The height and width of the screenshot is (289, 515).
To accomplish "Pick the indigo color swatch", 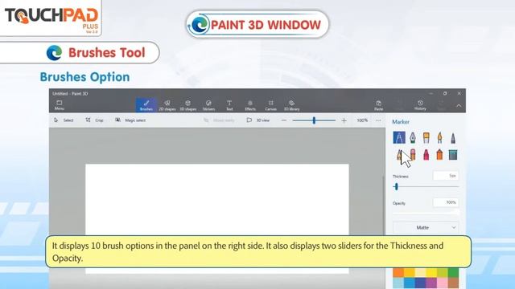I will coord(420,283).
